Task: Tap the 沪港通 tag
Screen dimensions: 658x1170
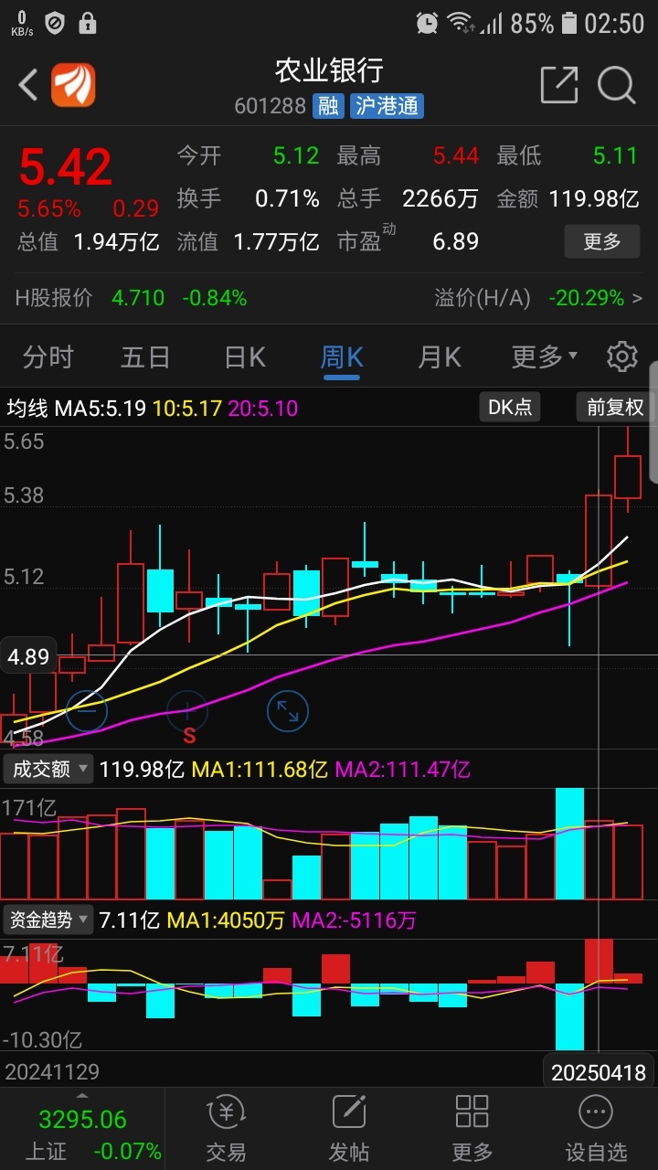Action: (387, 106)
